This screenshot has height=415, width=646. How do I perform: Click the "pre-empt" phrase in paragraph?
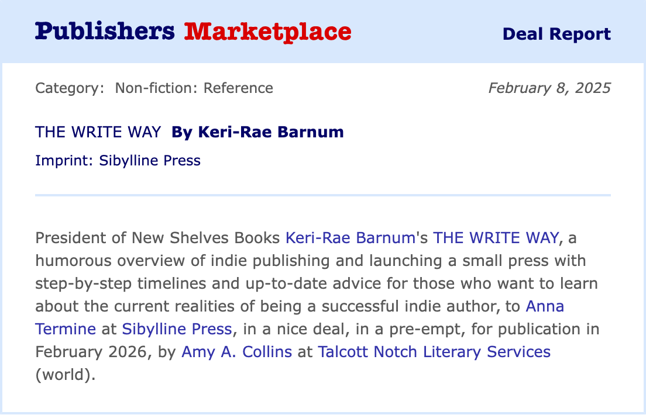pyautogui.click(x=401, y=328)
